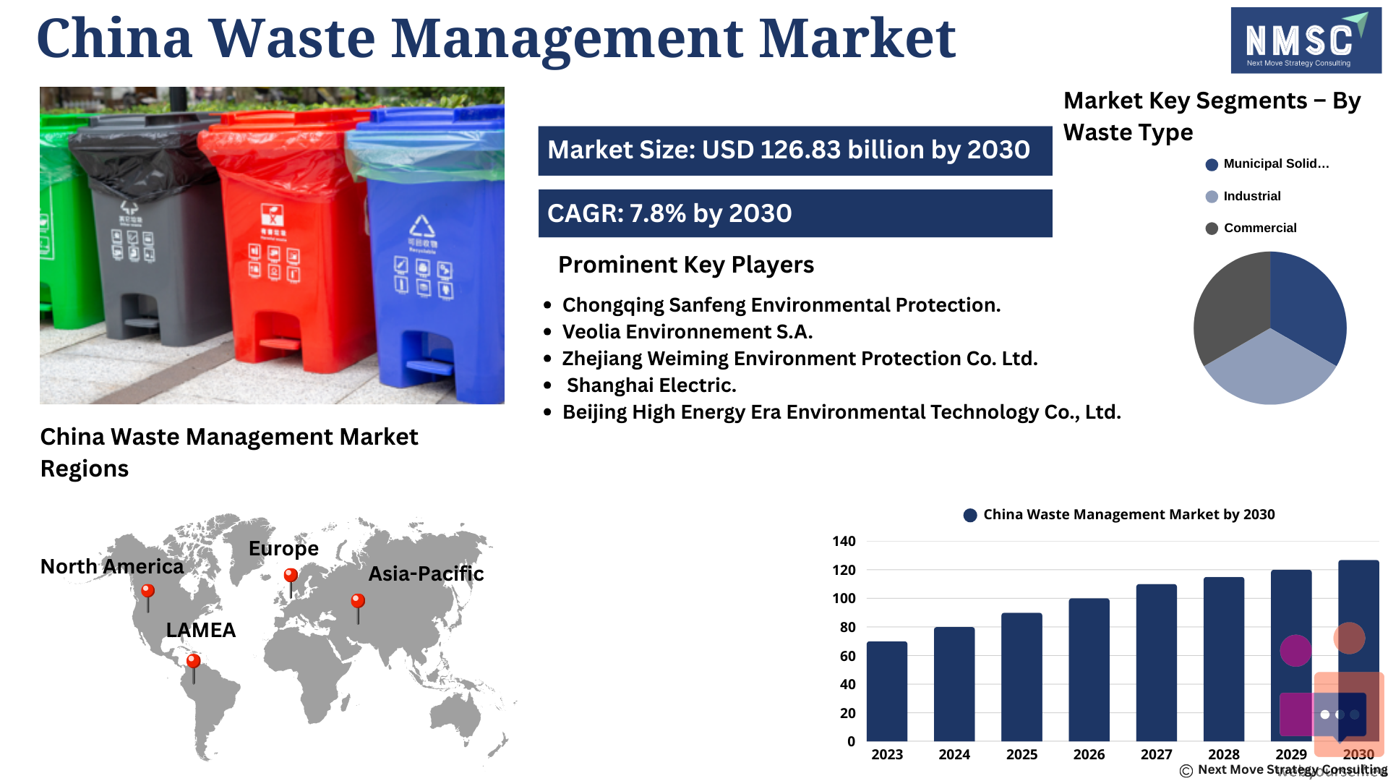Click the red pin over Europe
Screen dimensions: 1388x781
point(291,582)
